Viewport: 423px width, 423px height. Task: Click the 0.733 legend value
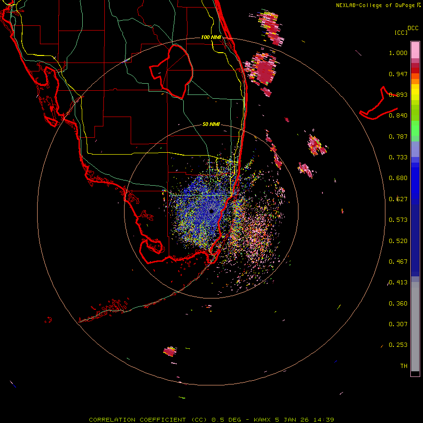(x=398, y=157)
